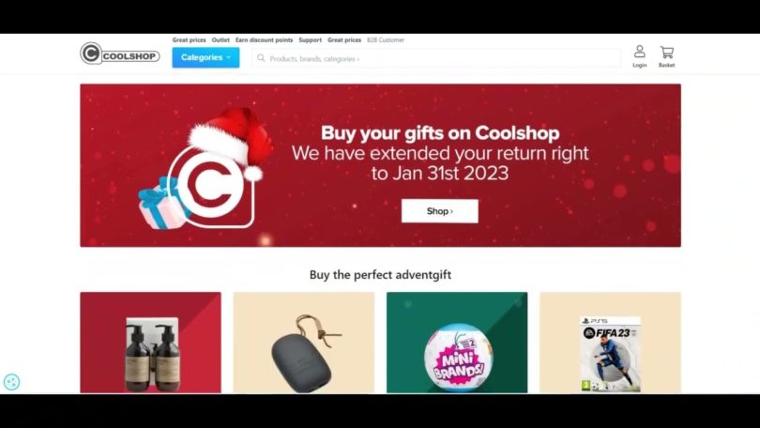Image resolution: width=760 pixels, height=428 pixels.
Task: Click the Coolshop logo
Action: coord(120,53)
